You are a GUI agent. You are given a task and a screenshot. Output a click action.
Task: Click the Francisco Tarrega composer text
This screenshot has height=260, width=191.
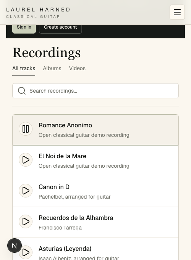pos(60,228)
